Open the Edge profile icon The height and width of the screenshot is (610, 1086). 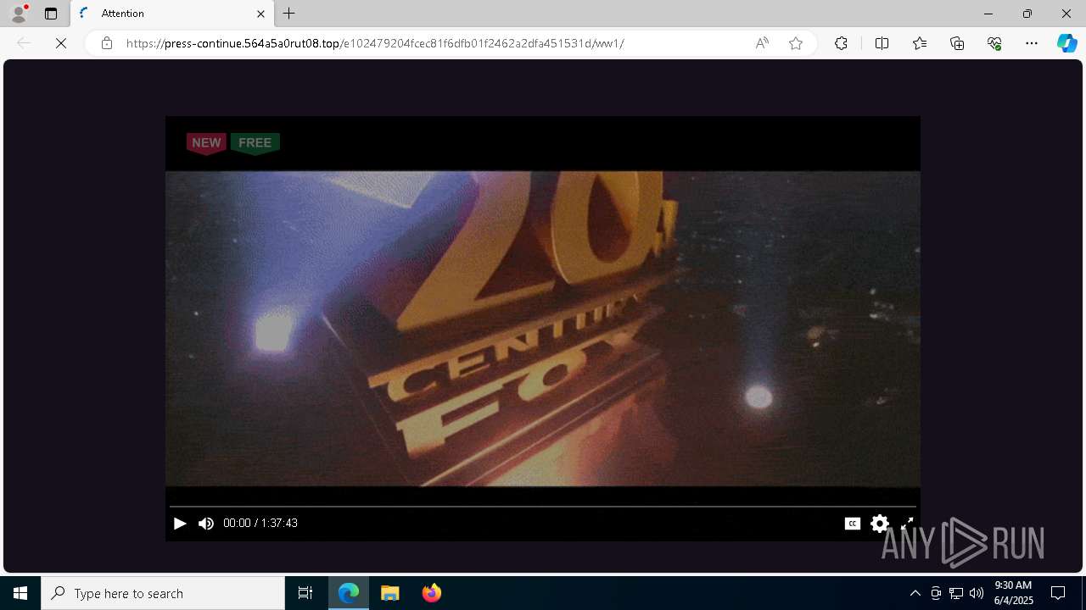(x=18, y=14)
